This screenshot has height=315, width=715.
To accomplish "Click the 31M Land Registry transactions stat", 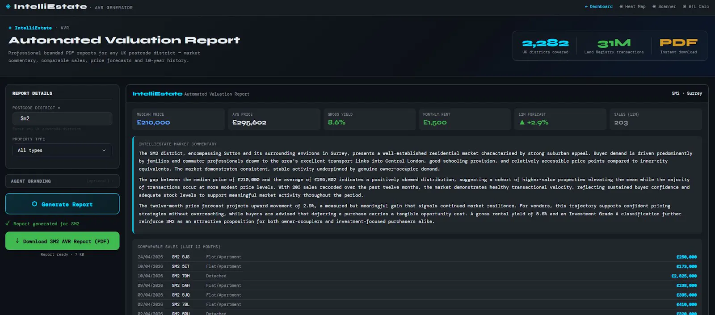I will tap(614, 46).
